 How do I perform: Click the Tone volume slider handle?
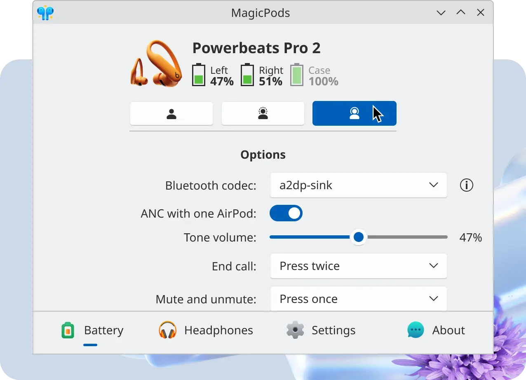coord(359,237)
